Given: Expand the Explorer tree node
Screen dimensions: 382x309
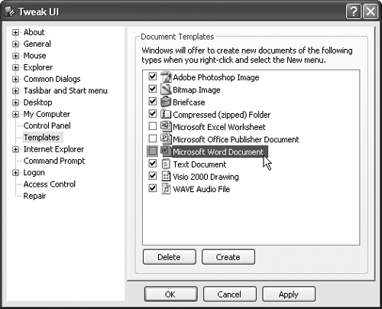Looking at the screenshot, I should click(x=15, y=67).
